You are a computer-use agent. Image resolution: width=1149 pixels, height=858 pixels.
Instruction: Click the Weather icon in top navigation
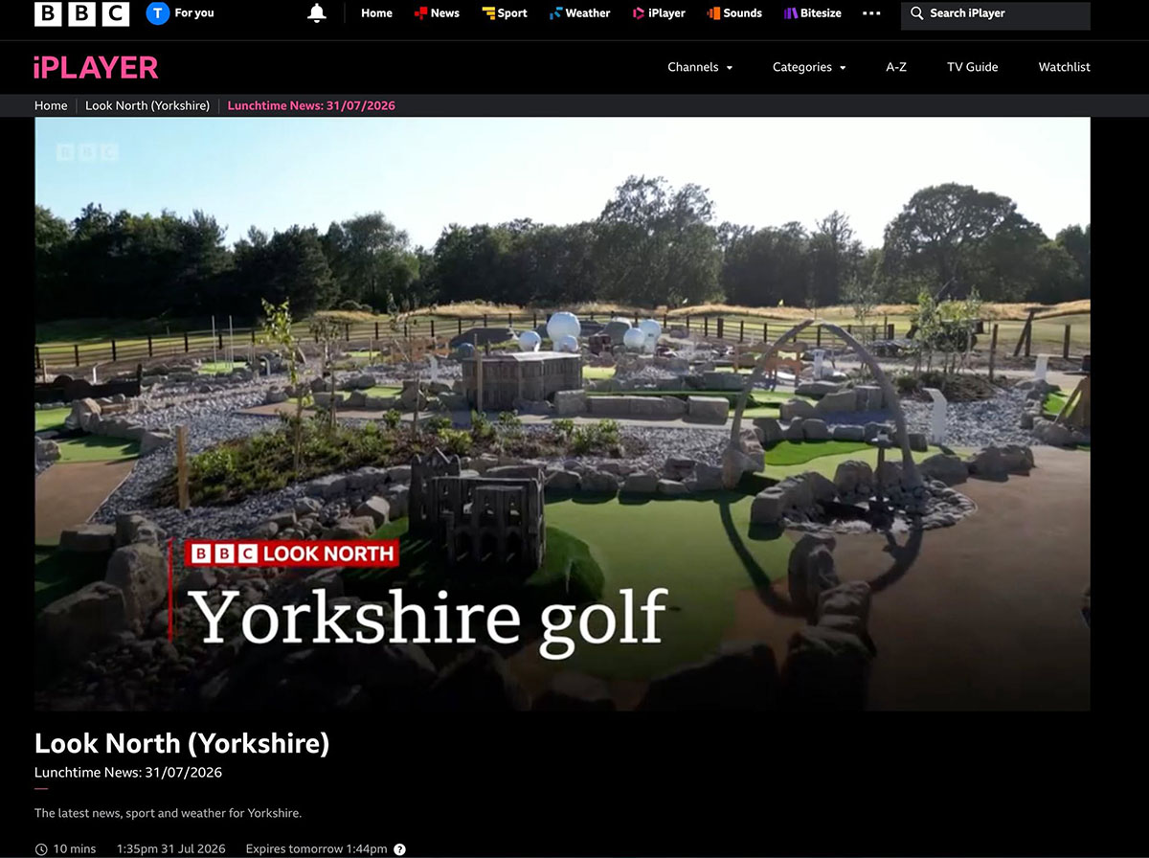tap(555, 13)
